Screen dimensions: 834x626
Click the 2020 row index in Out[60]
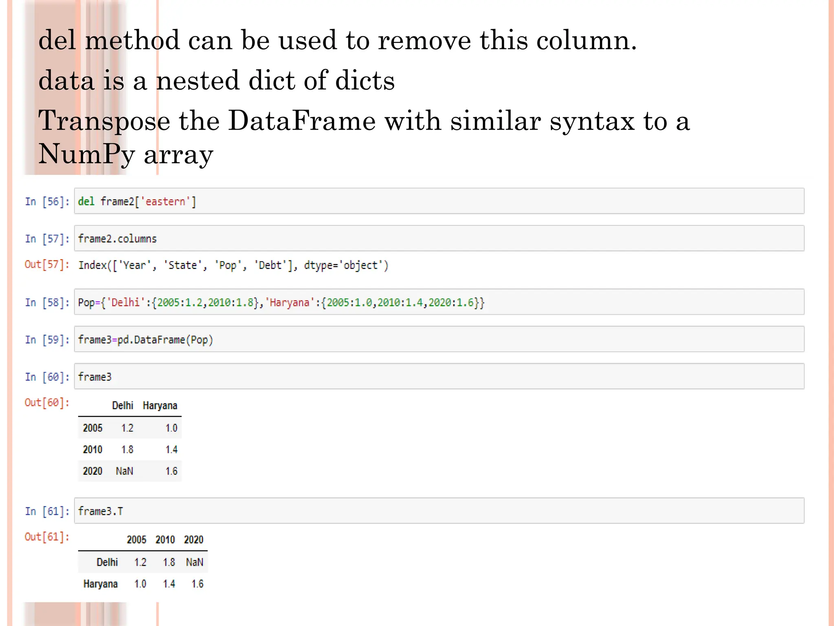click(92, 471)
